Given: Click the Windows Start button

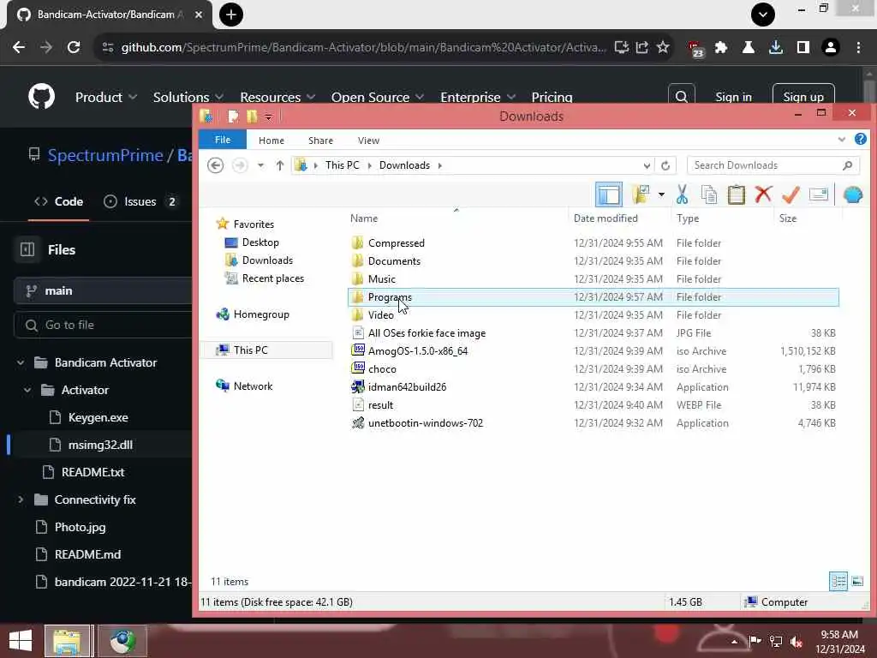Looking at the screenshot, I should (x=21, y=641).
